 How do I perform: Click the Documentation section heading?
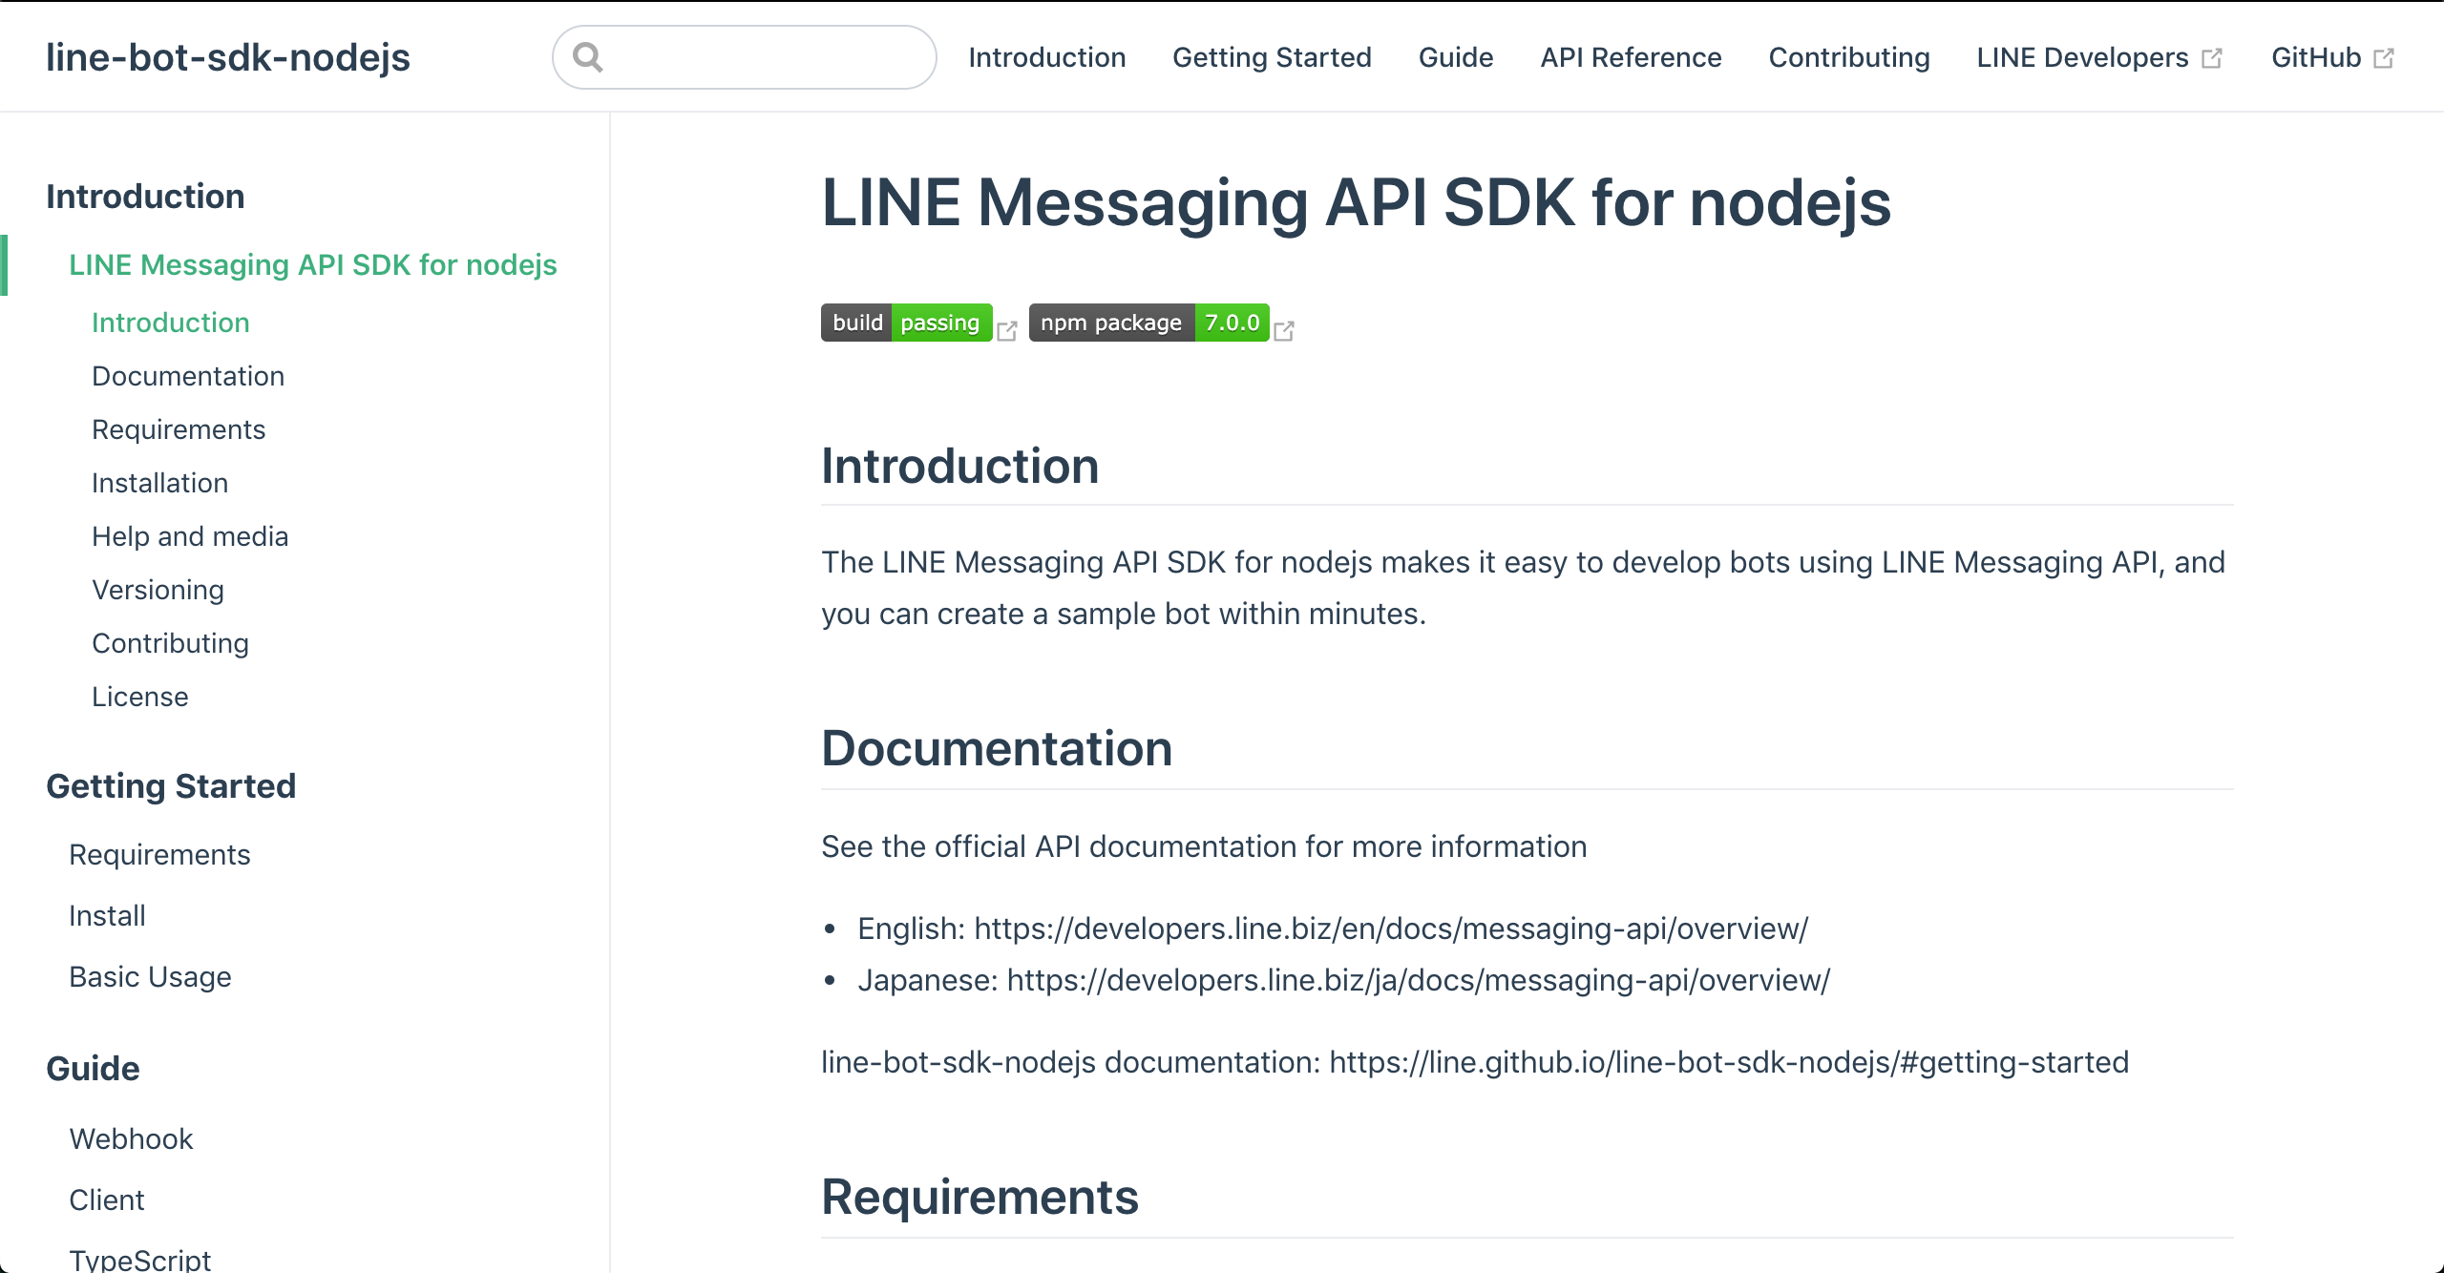pyautogui.click(x=997, y=749)
